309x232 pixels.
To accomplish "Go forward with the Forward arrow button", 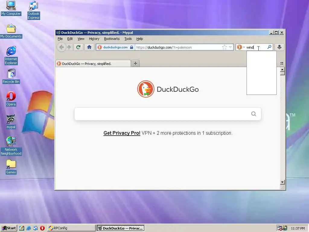I will coord(69,47).
